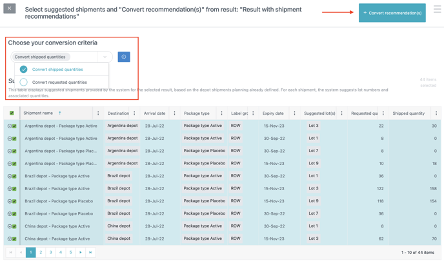Open Expiry date column options menu

point(294,113)
